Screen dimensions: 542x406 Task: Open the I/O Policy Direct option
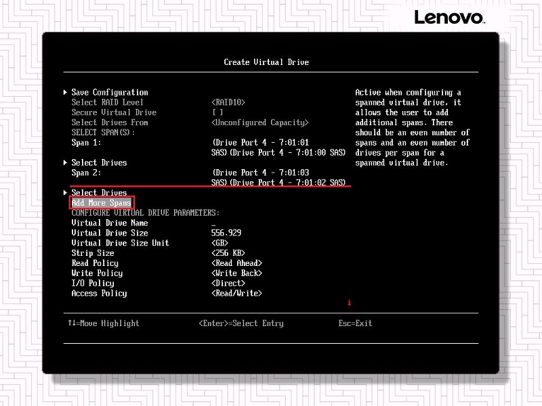pos(228,284)
